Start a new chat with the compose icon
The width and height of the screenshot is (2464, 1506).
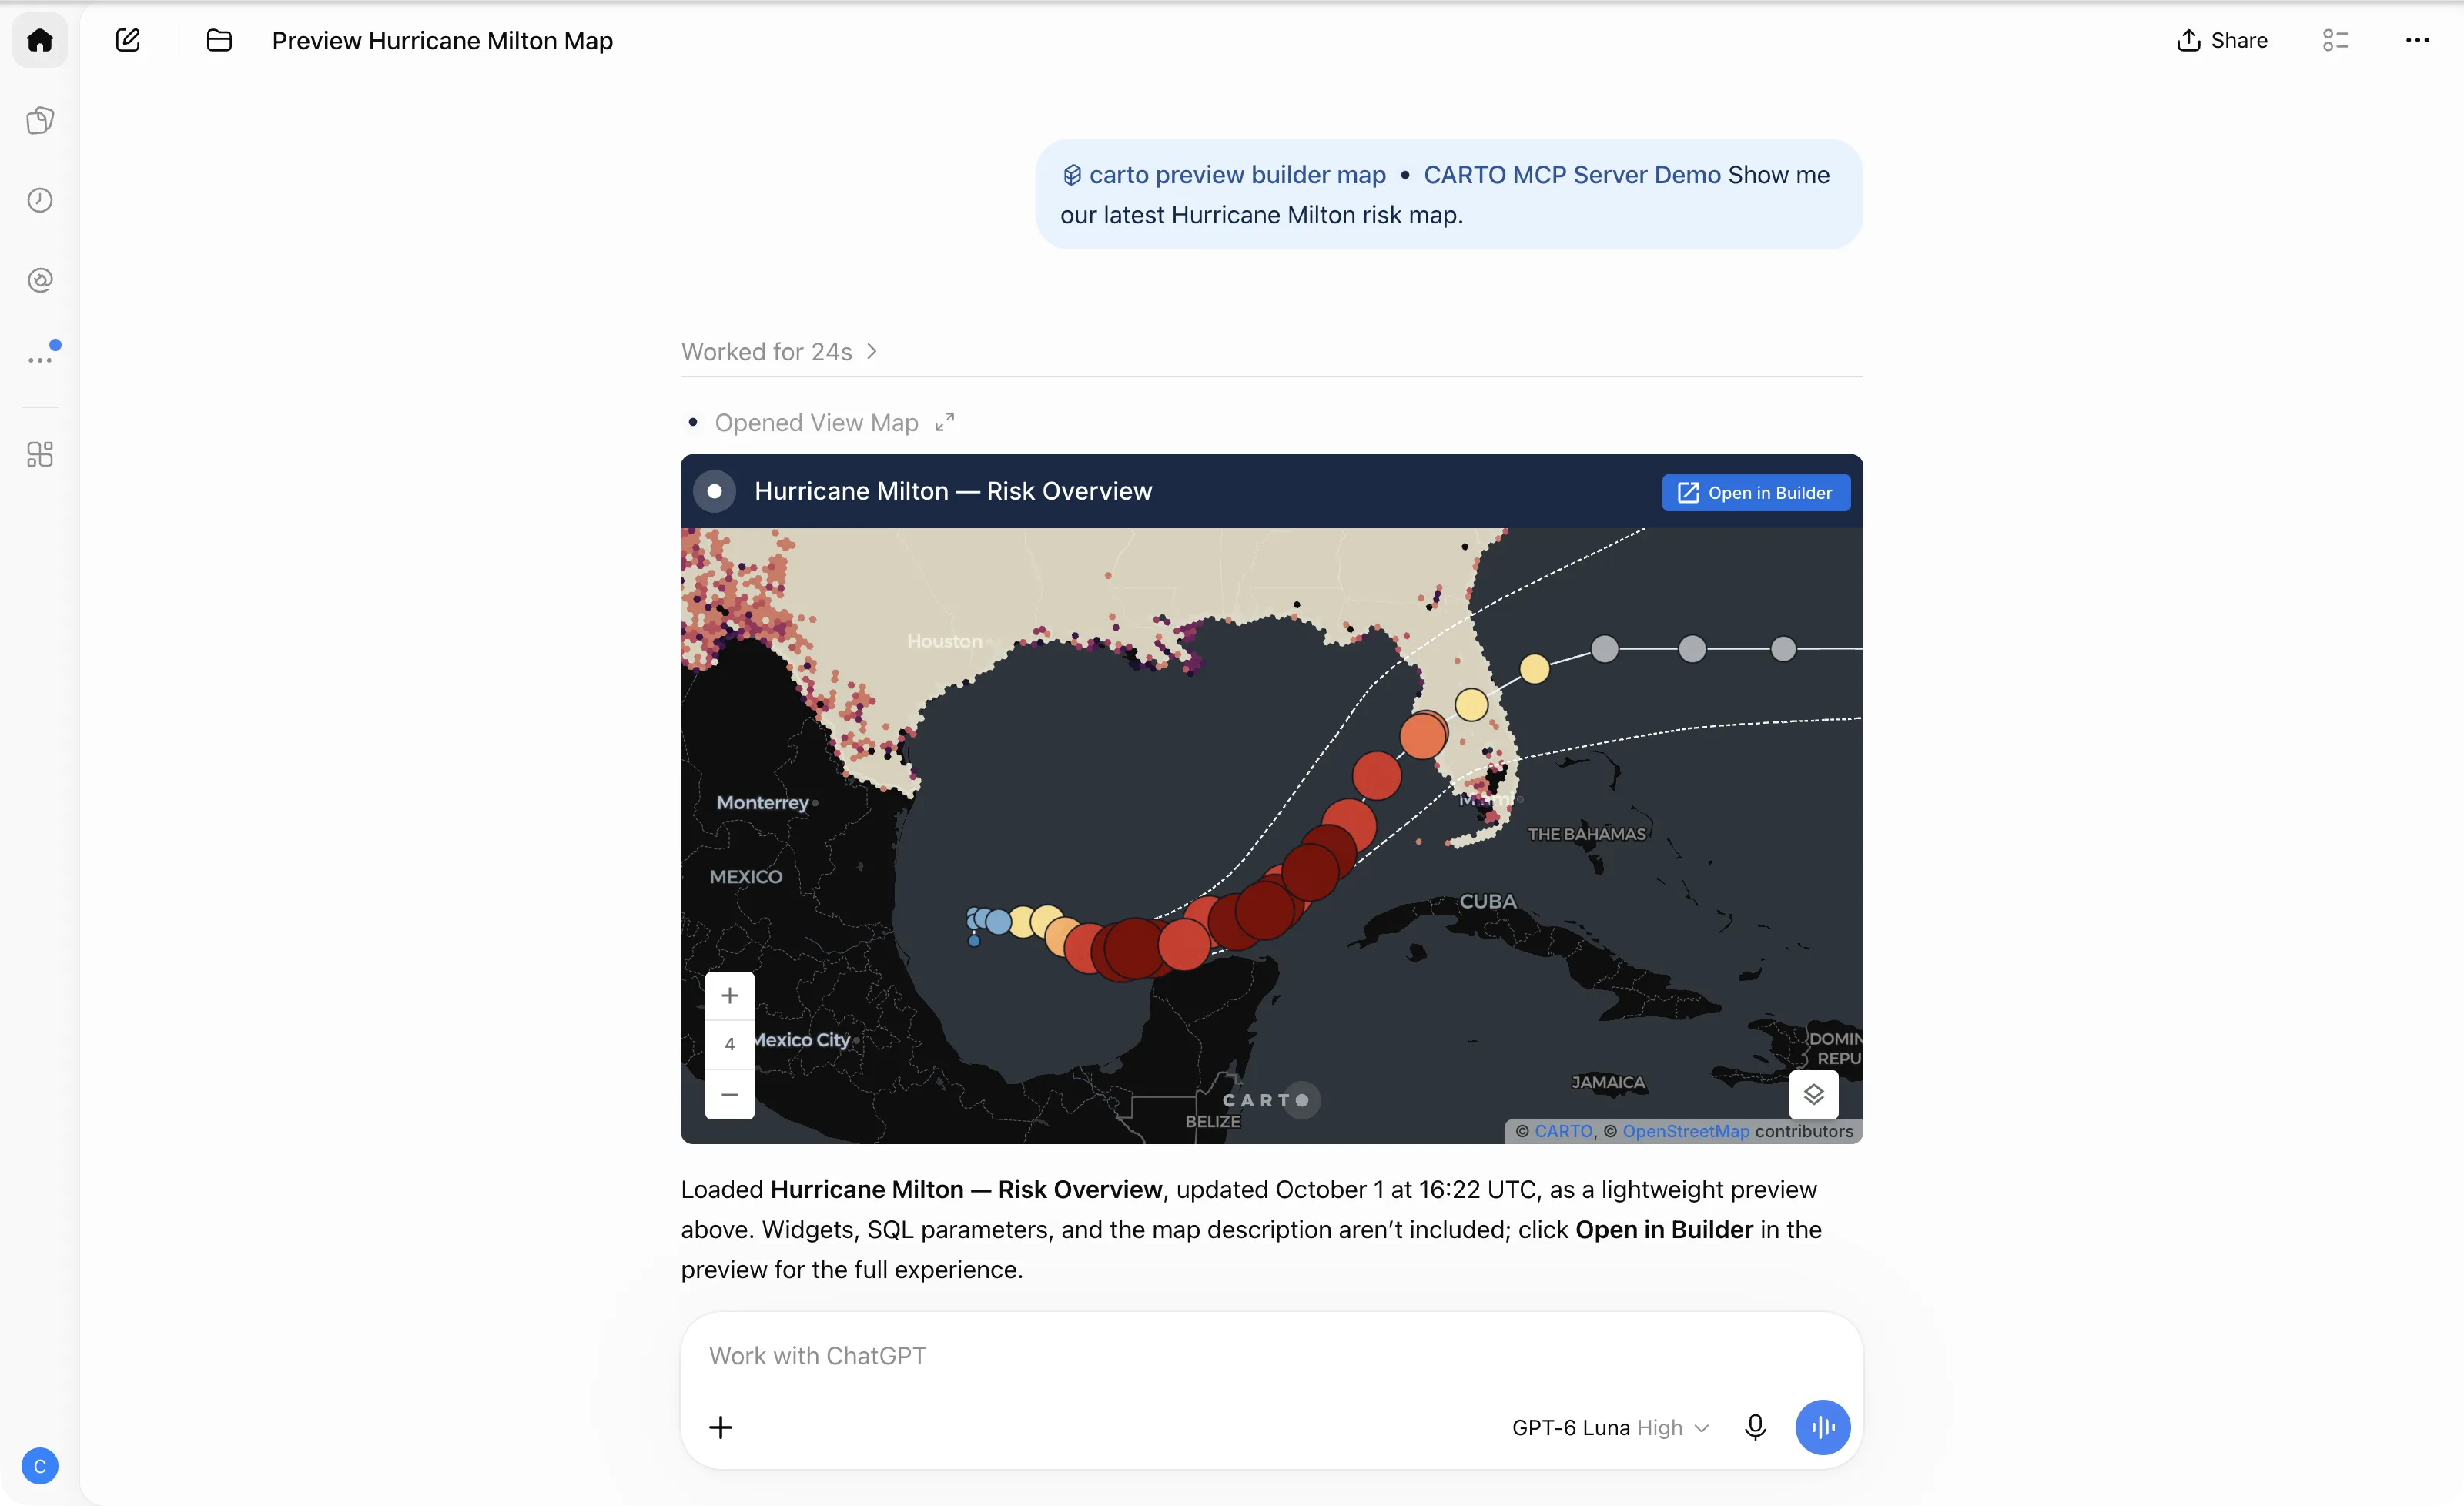[x=128, y=40]
